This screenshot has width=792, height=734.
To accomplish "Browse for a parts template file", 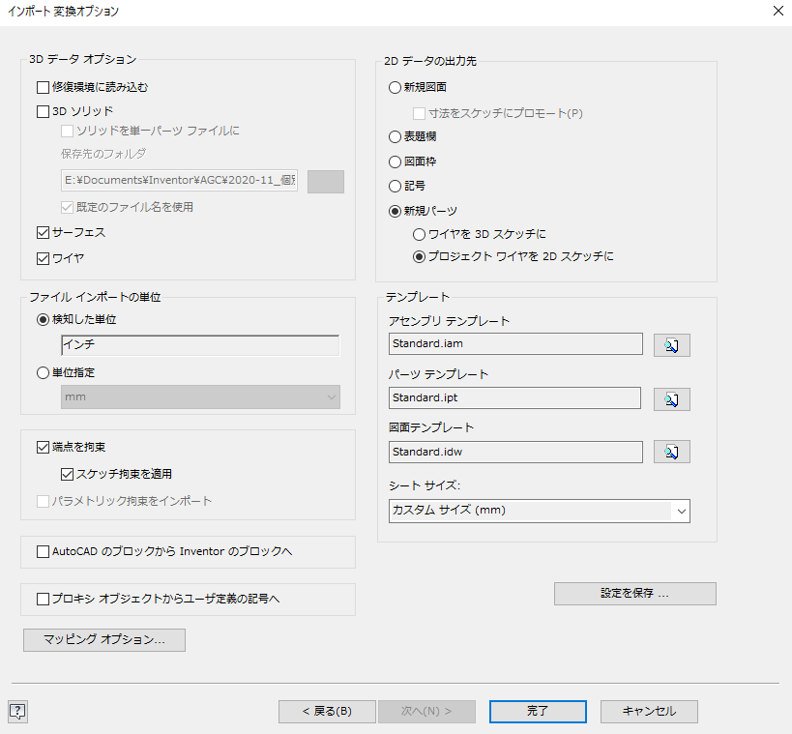I will 671,399.
